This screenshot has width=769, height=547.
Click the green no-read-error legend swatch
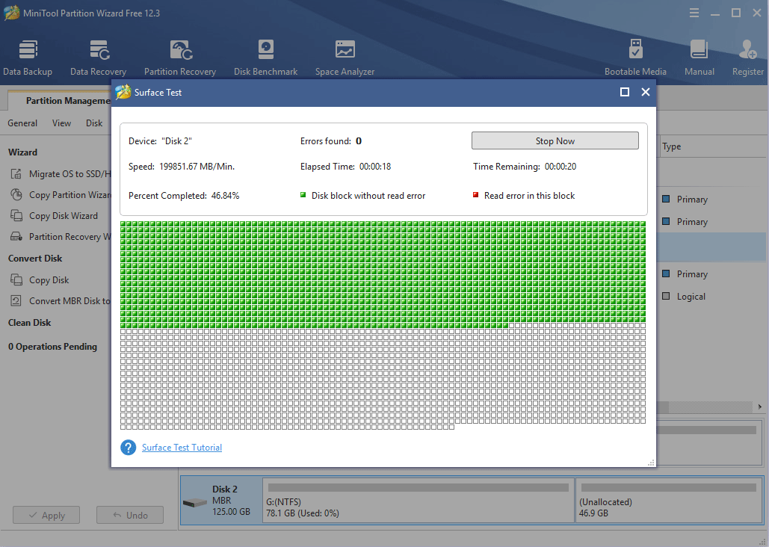pos(303,195)
